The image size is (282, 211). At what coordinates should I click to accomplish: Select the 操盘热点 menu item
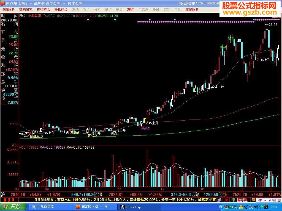(x=61, y=10)
